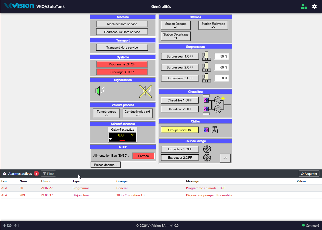The width and height of the screenshot is (322, 230).
Task: Toggle Alimentation Eau Fermée valve state
Action: 143,156
